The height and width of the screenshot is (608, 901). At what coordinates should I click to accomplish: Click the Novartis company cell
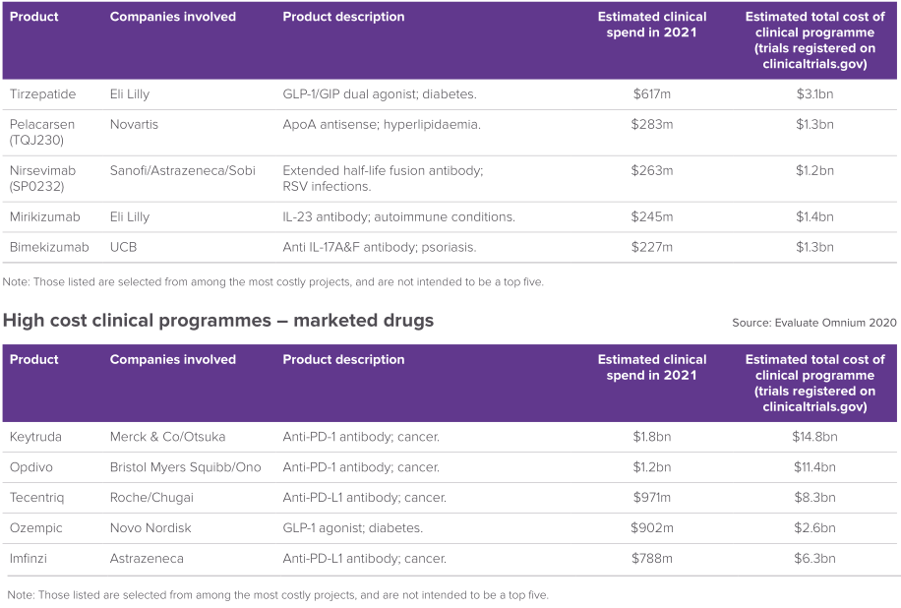click(134, 124)
